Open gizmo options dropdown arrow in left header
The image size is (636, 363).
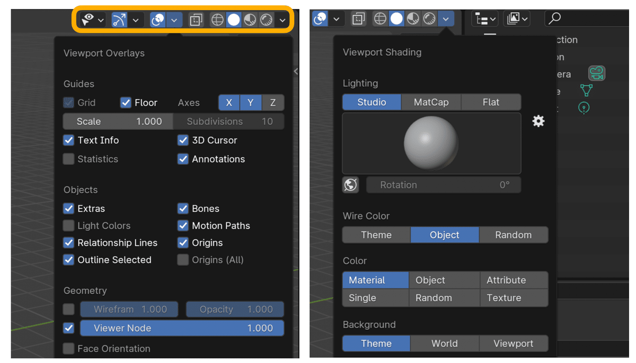pos(136,20)
